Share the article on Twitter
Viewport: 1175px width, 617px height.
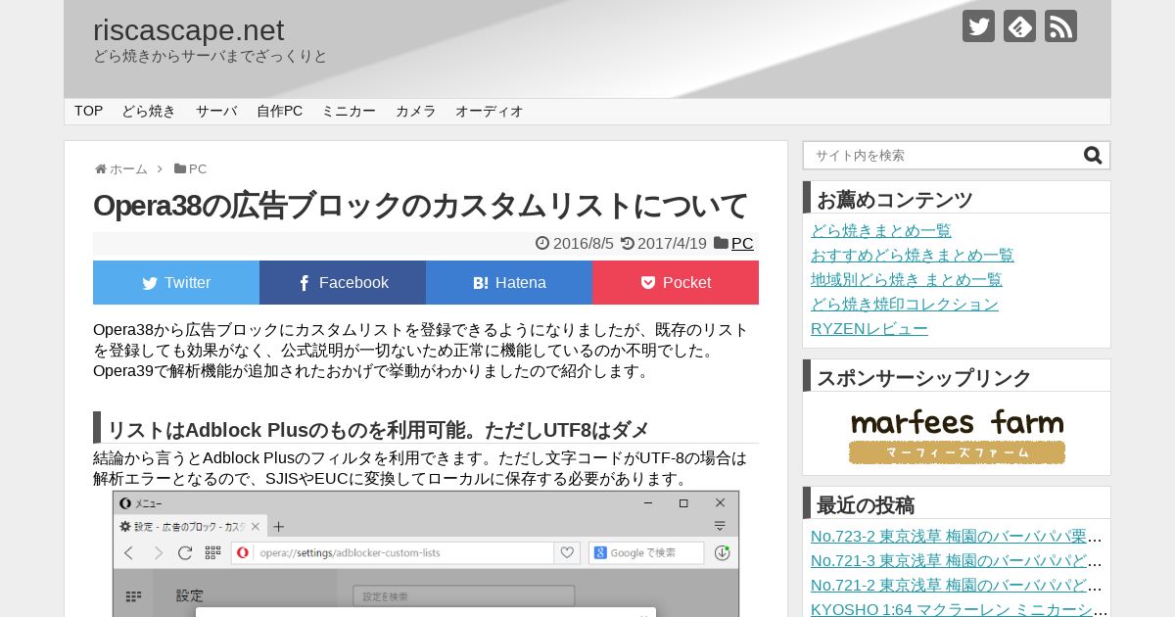click(x=176, y=282)
